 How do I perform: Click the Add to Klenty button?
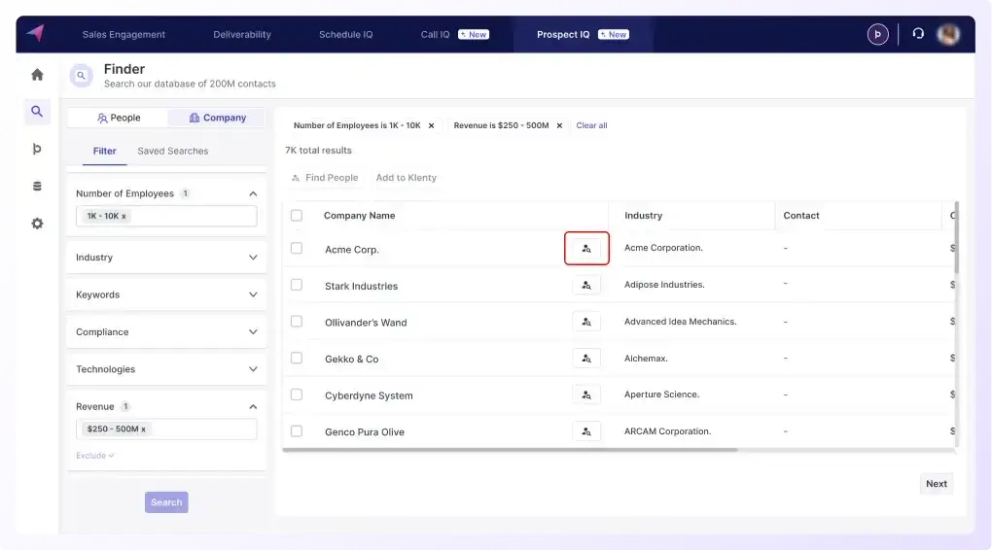(x=407, y=178)
